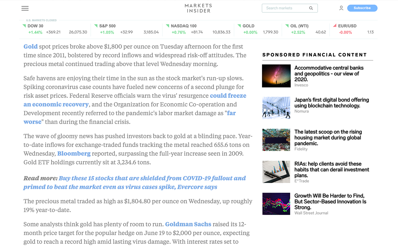Screen dimensions: 398x246
Task: Open the GOLD ticker name
Action: pos(248,26)
